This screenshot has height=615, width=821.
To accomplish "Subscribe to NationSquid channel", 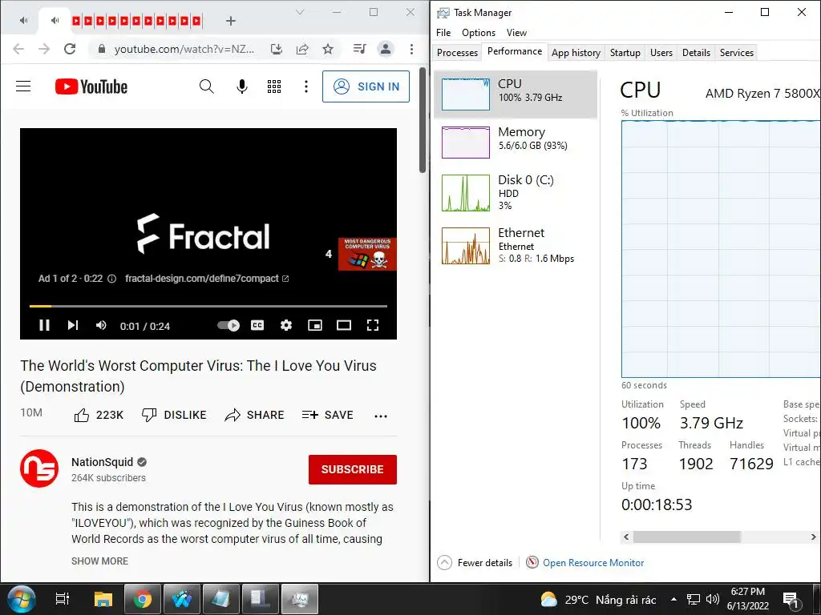I will (353, 469).
